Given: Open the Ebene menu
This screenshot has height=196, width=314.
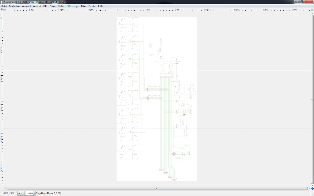Looking at the screenshot, I should tap(53, 6).
